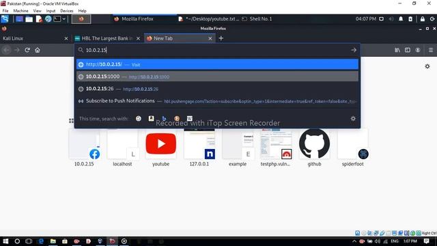Click the forward navigation arrow
437x246 pixels.
(16, 50)
